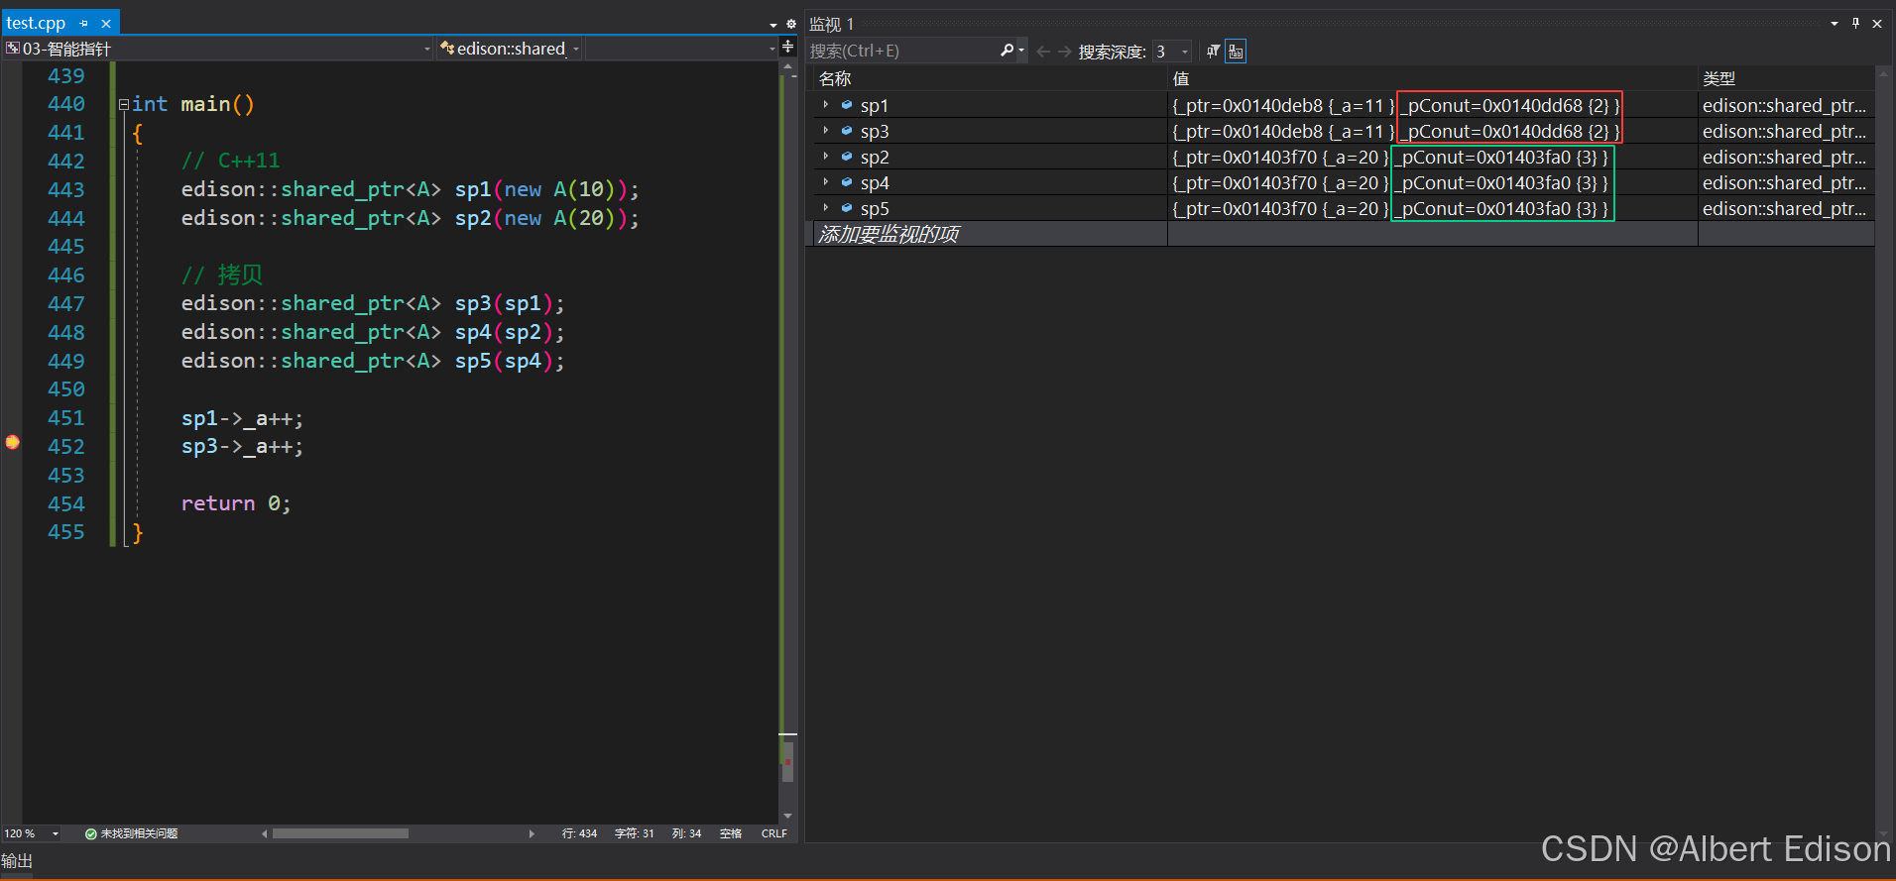Close the test.cpp tab
This screenshot has width=1896, height=881.
106,23
